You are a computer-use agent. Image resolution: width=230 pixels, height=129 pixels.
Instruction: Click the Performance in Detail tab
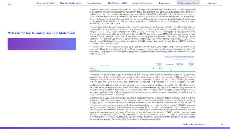(188, 3)
